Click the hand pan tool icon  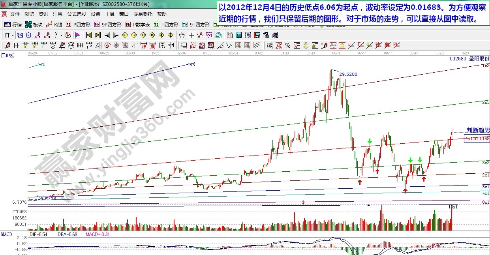[182, 35]
